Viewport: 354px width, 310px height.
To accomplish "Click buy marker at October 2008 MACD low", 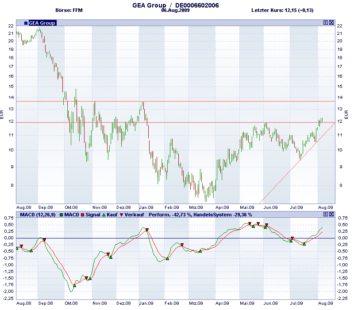I will [74, 286].
